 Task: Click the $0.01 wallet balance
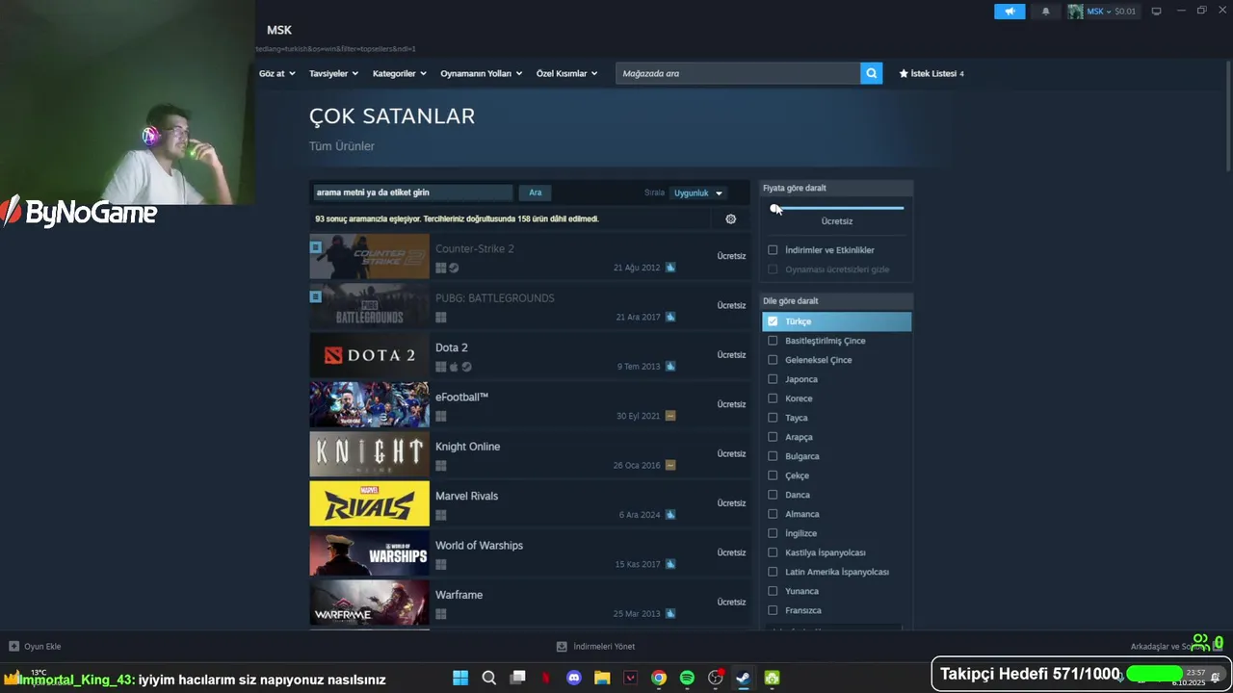pyautogui.click(x=1125, y=12)
